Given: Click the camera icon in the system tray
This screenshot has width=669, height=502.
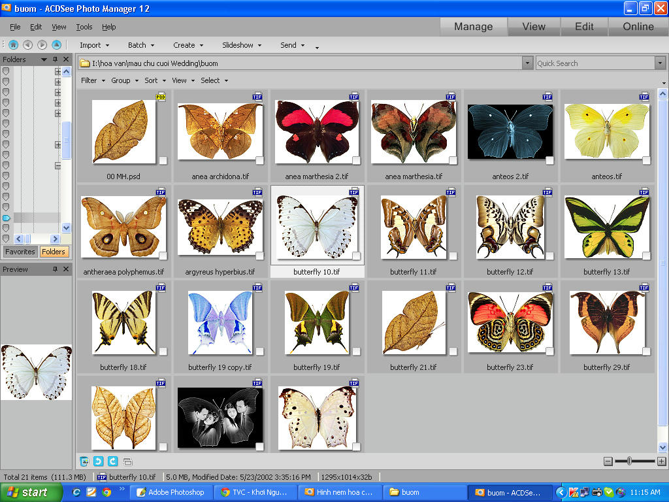Looking at the screenshot, I should (x=597, y=492).
